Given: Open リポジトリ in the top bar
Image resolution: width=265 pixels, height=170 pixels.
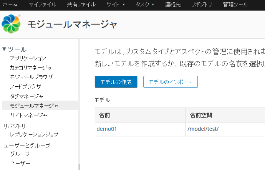Looking at the screenshot, I should [x=201, y=5].
